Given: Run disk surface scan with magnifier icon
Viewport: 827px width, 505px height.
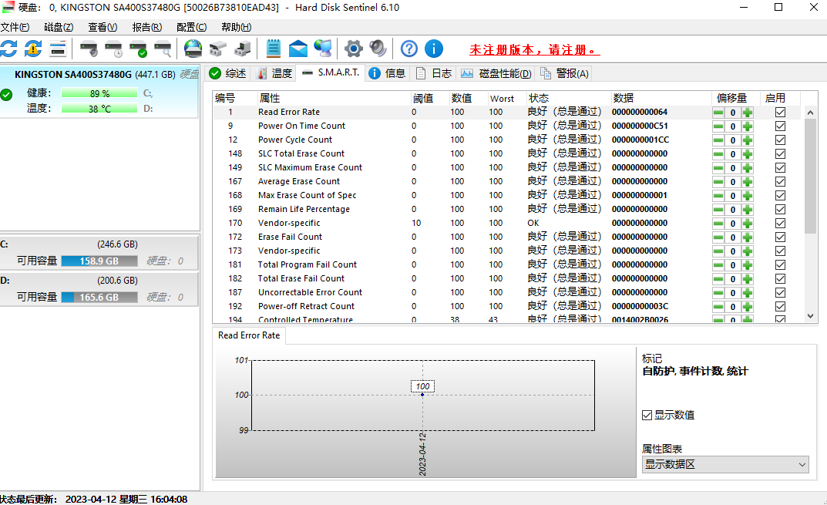Looking at the screenshot, I should click(163, 48).
